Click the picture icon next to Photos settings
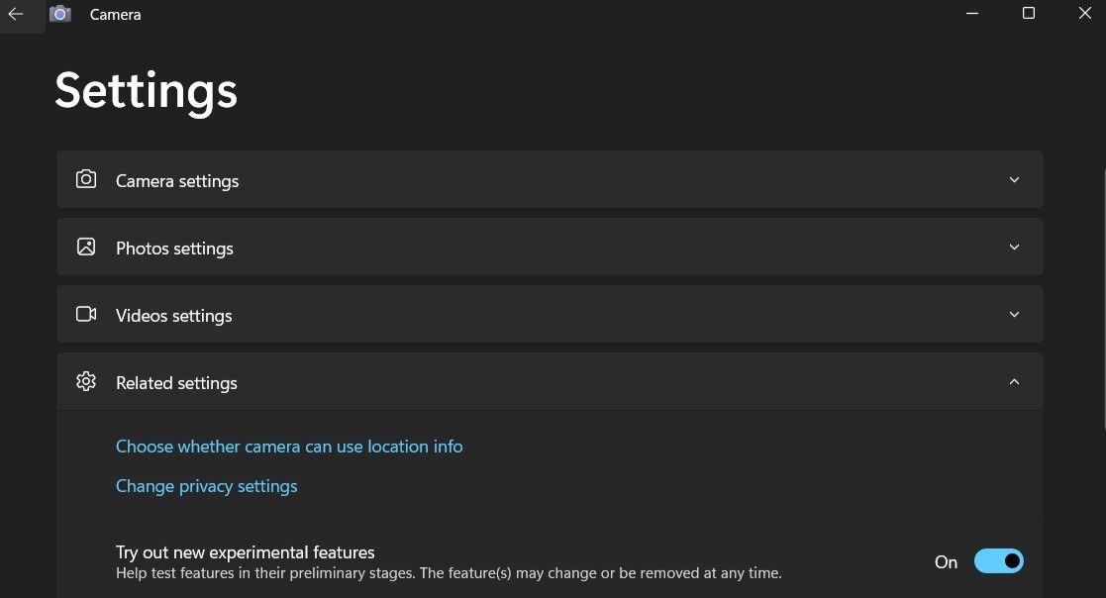 [x=86, y=247]
